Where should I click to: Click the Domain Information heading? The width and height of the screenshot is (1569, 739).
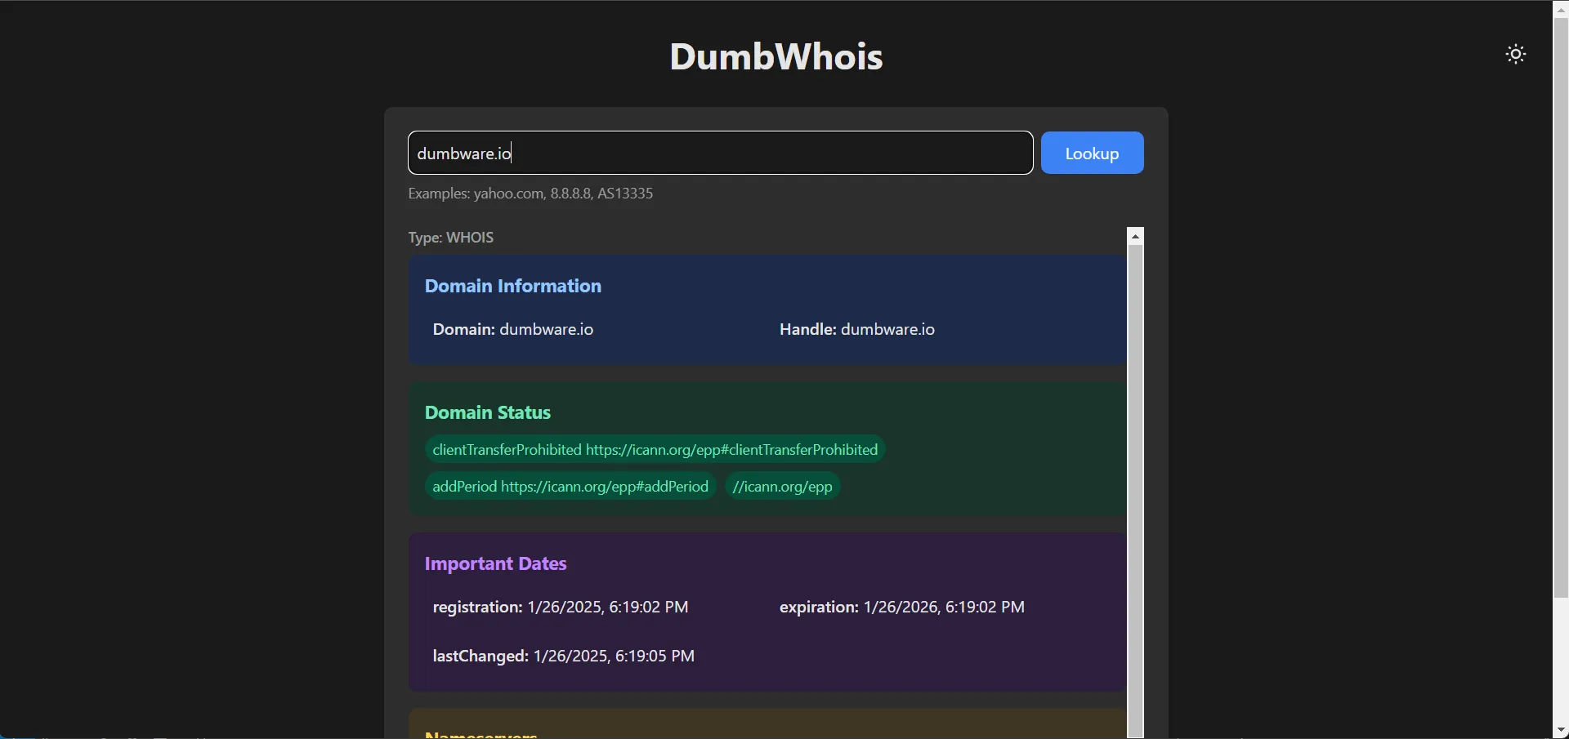click(513, 286)
